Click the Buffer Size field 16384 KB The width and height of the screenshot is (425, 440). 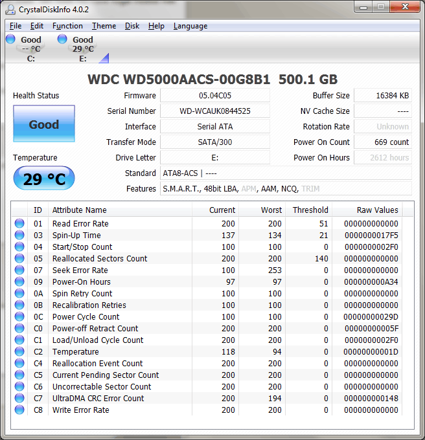tap(383, 95)
